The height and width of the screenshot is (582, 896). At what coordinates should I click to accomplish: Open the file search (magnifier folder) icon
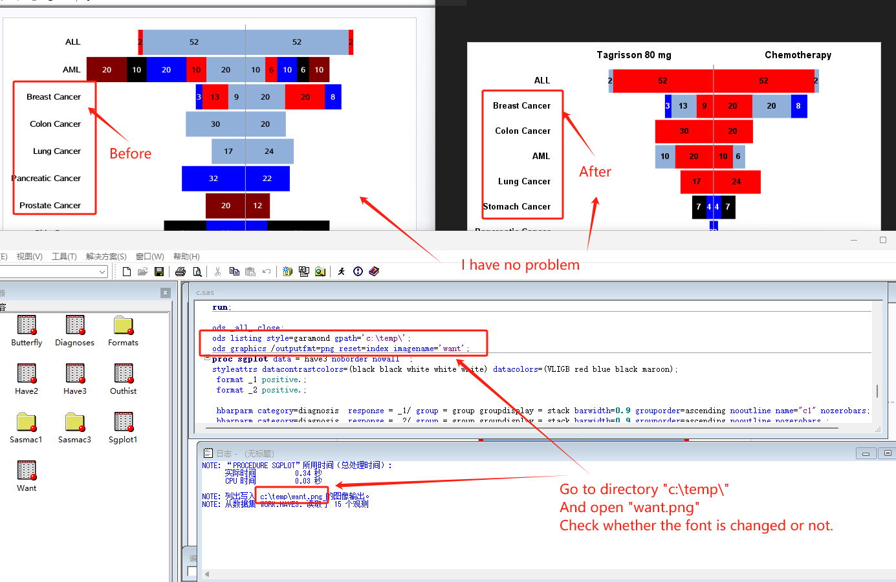click(320, 271)
